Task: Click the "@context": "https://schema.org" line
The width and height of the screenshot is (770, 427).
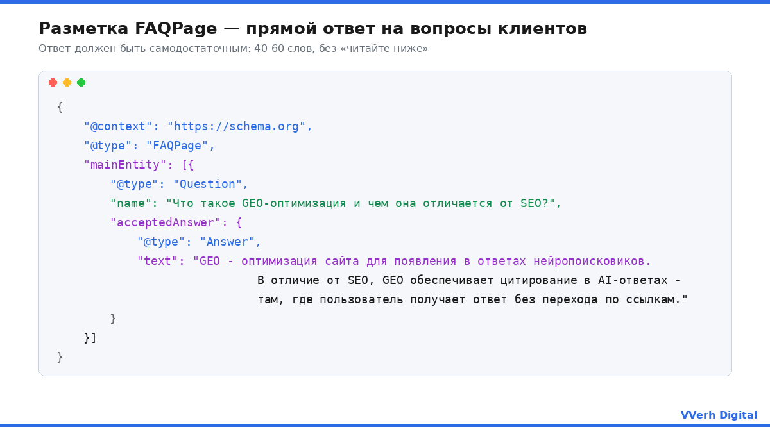Action: (198, 126)
